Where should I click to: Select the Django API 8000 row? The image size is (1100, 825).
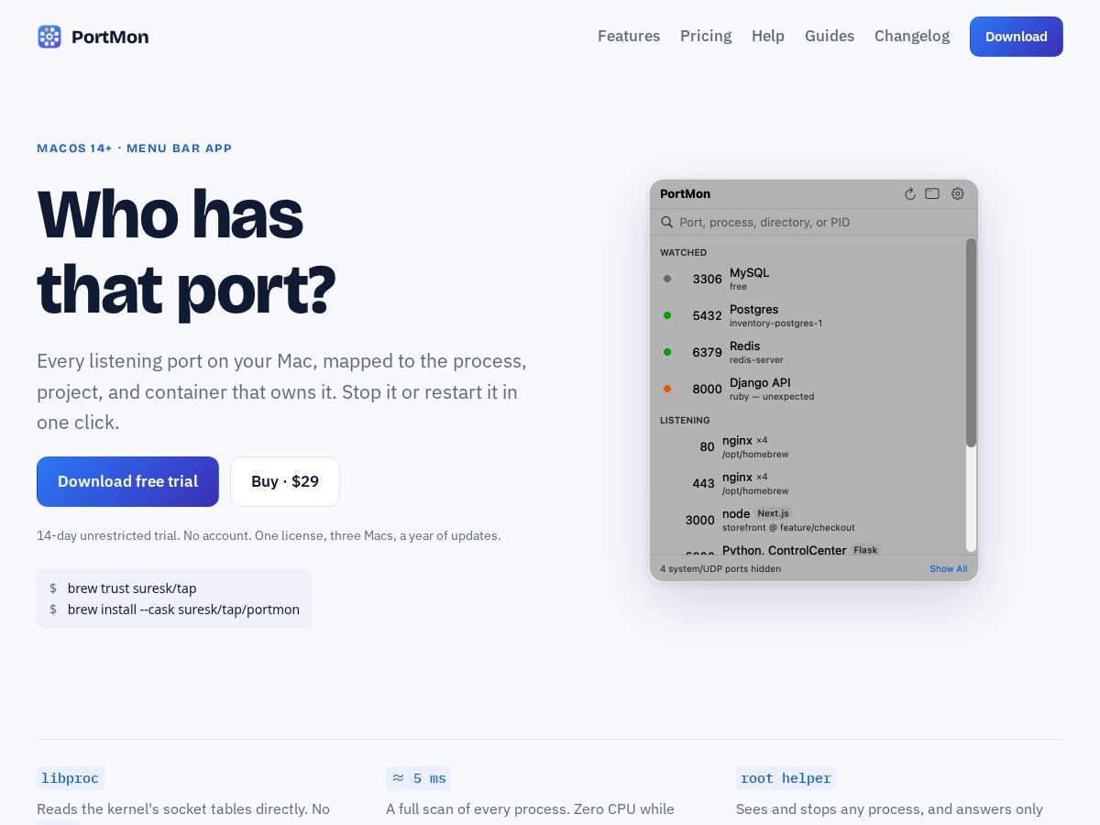pos(808,389)
